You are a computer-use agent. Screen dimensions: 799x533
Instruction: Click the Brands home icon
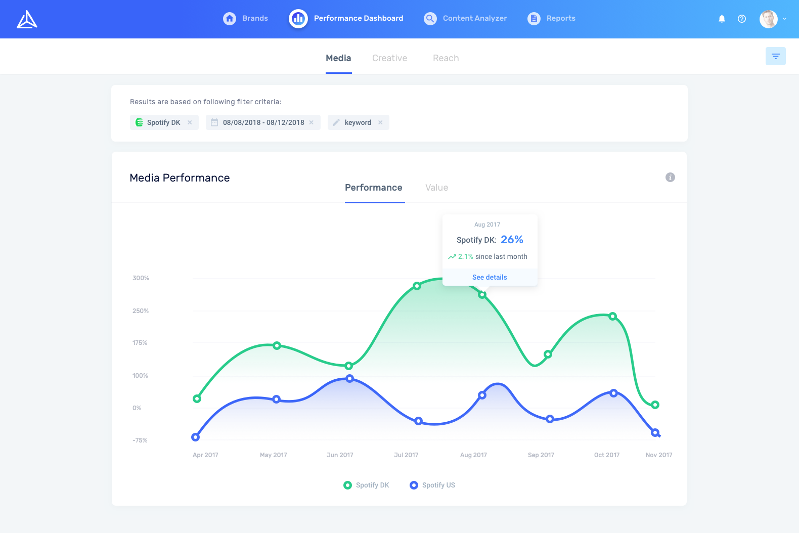(x=230, y=19)
